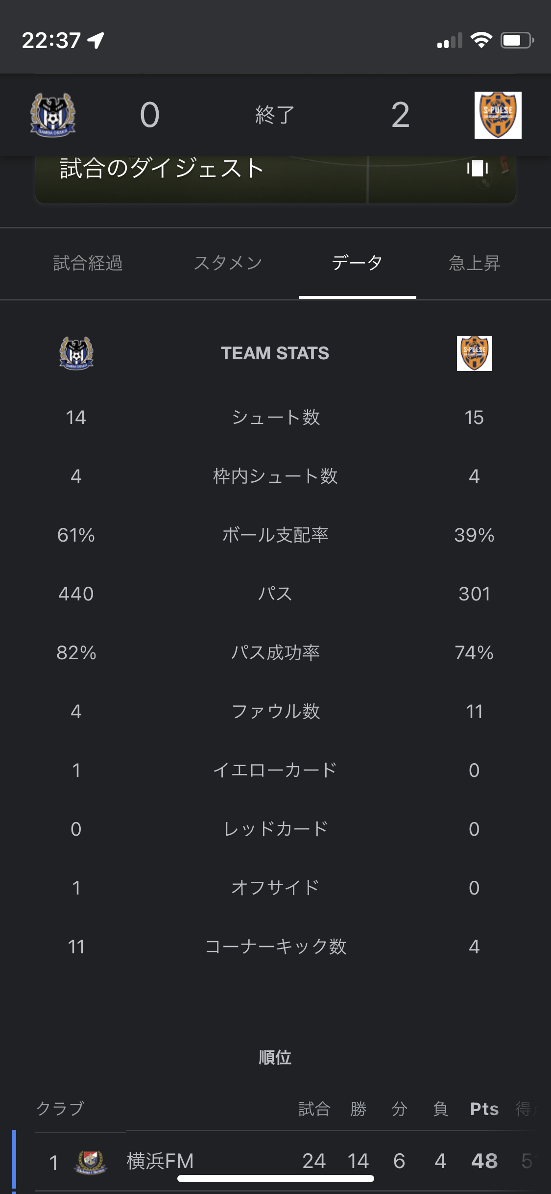Tap the Gamba Osaka logo beside TEAM STATS
This screenshot has width=551, height=1194.
pyautogui.click(x=76, y=353)
